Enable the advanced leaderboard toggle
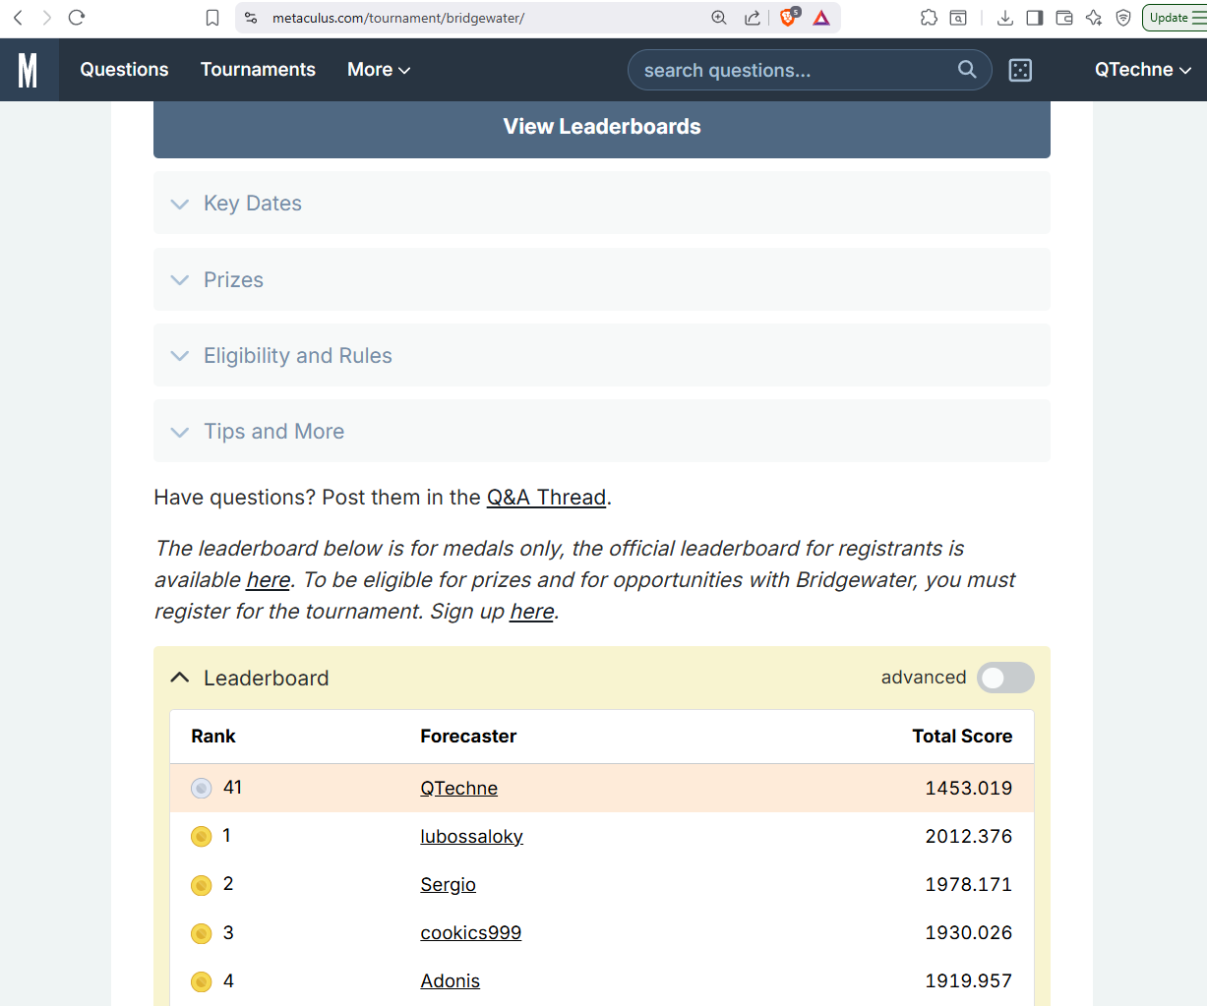The height and width of the screenshot is (1006, 1207). point(1005,678)
